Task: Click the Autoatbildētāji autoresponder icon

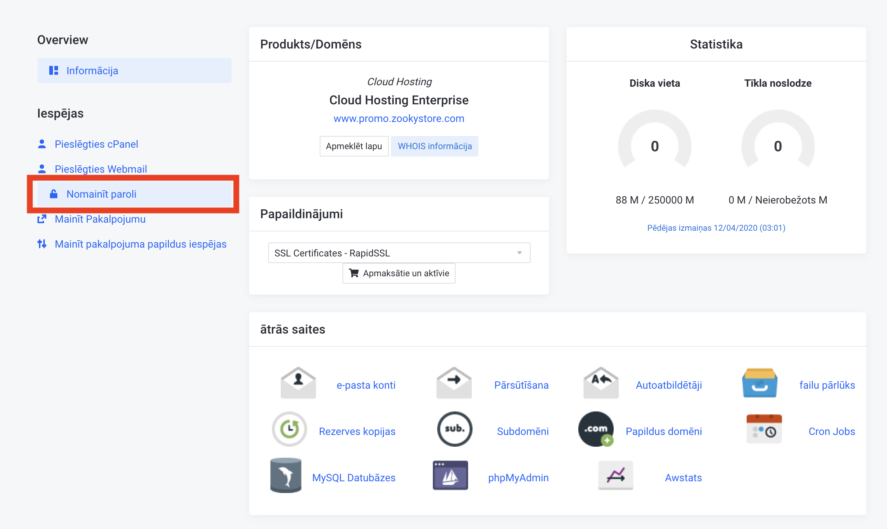Action: (x=601, y=383)
